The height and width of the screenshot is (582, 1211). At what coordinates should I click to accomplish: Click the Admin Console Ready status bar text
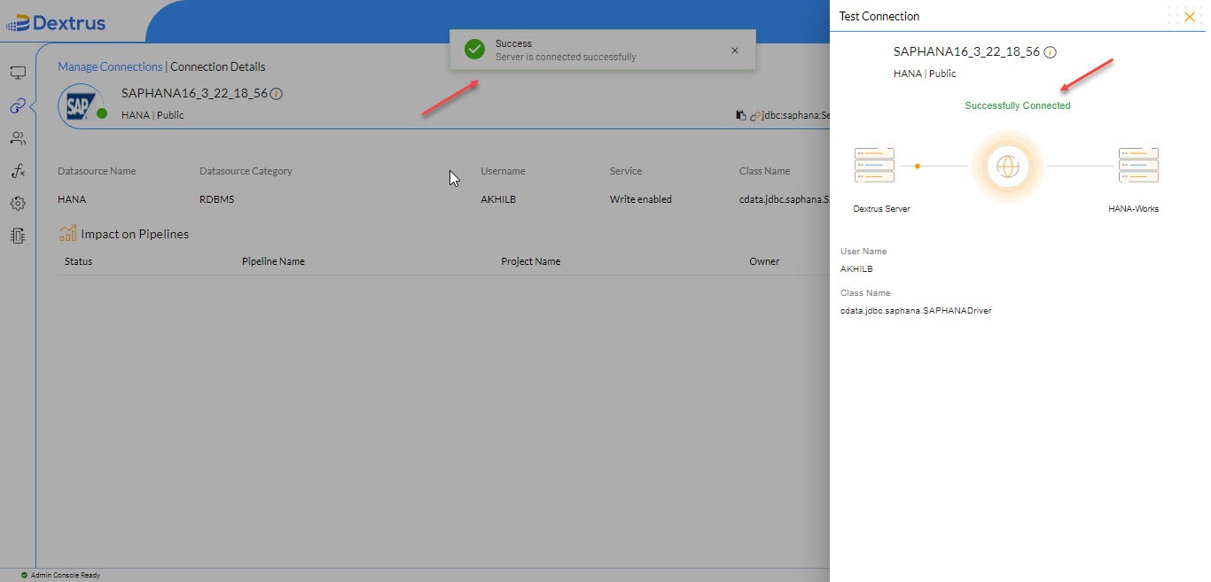66,575
